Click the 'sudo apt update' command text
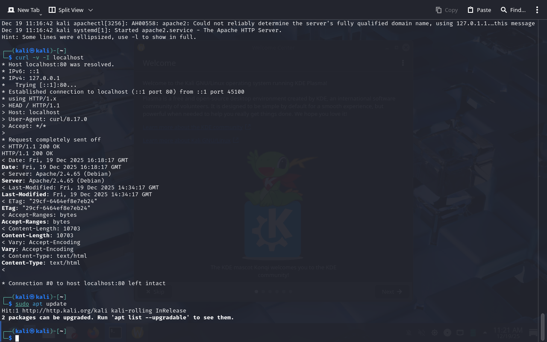547x342 pixels. click(41, 304)
